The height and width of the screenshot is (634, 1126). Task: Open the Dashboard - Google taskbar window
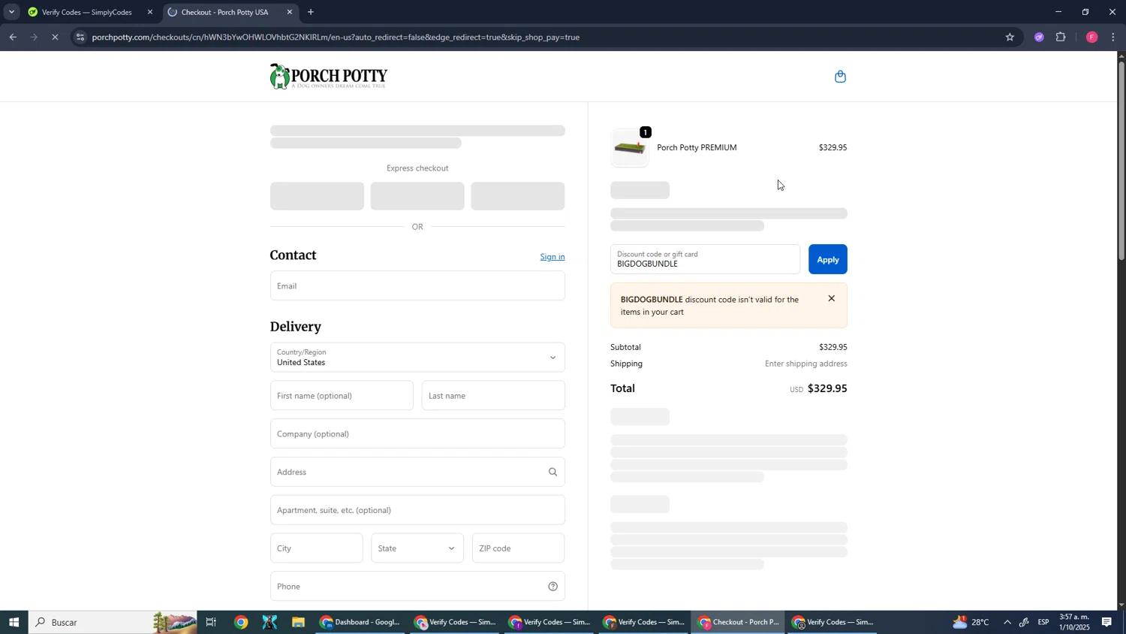pos(361,623)
